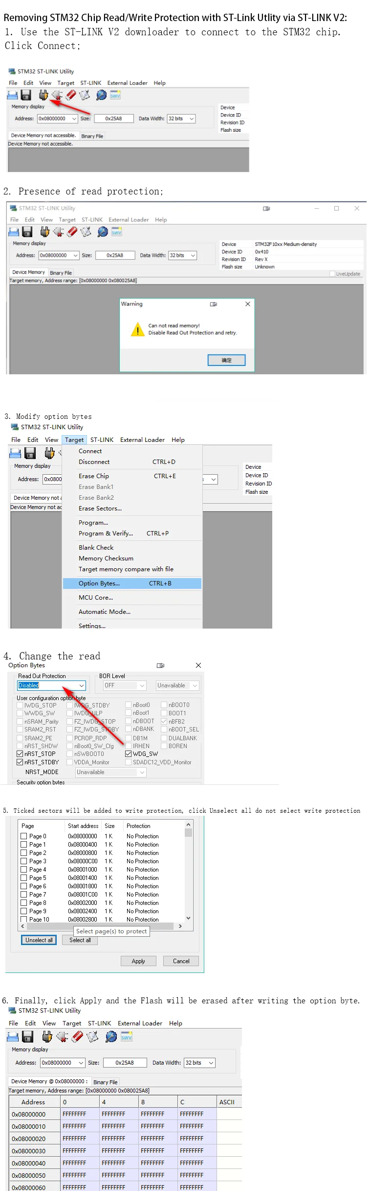
Task: Open the Address dropdown in step 6 window
Action: pyautogui.click(x=81, y=1063)
